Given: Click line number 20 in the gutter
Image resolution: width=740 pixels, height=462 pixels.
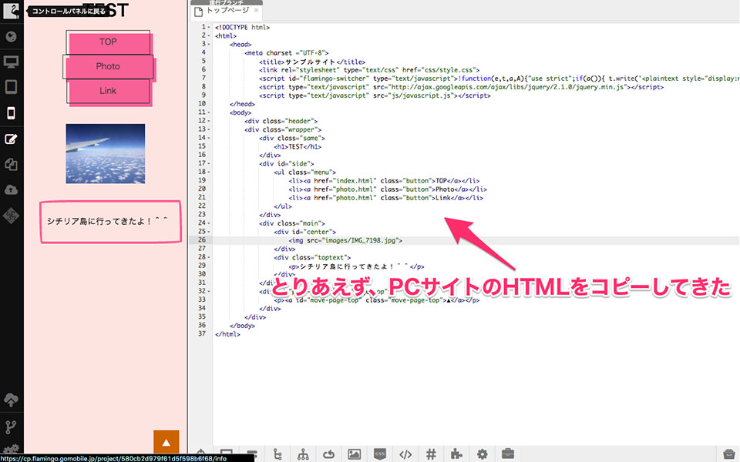Looking at the screenshot, I should (x=202, y=189).
